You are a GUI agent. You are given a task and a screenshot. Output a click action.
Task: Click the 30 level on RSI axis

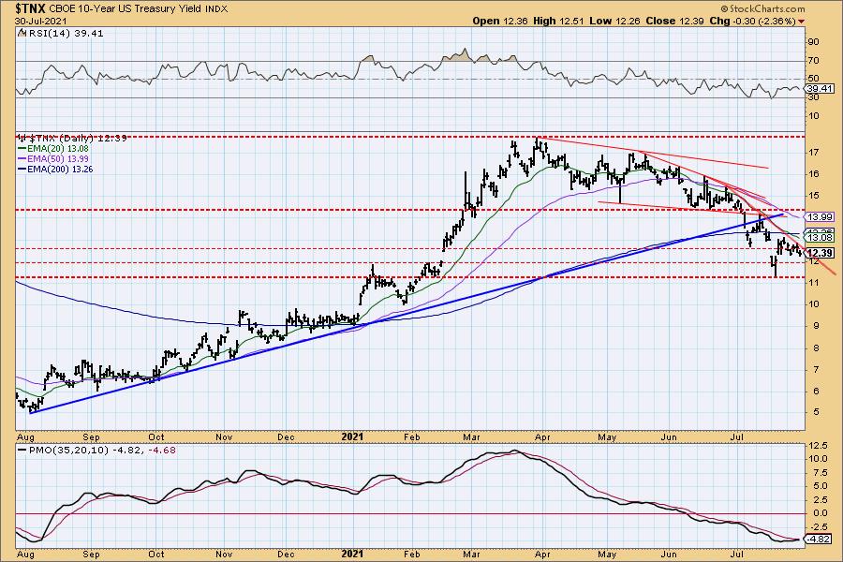point(813,97)
